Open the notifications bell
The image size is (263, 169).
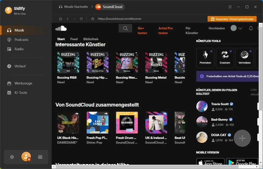pos(251,28)
